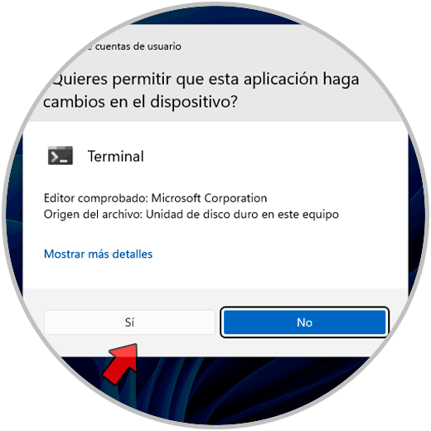431x431 pixels.
Task: Click the 'Quieres permitir que esta aplicación haga' heading line
Action: [x=205, y=80]
